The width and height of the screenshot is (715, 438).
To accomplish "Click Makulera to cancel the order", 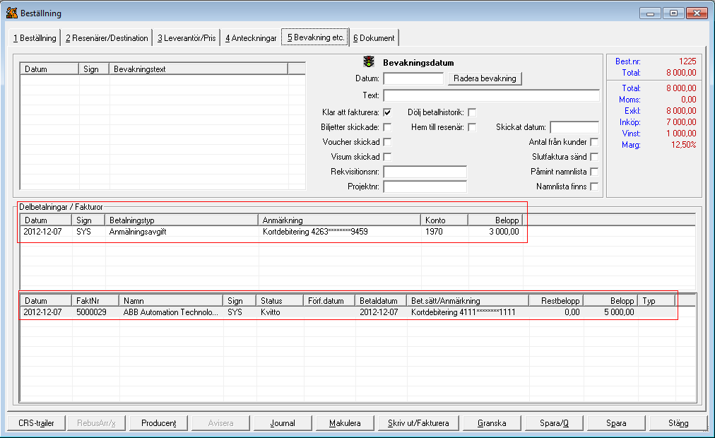I will pos(345,423).
